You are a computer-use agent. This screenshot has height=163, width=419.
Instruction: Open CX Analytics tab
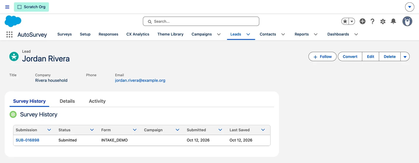pos(138,34)
